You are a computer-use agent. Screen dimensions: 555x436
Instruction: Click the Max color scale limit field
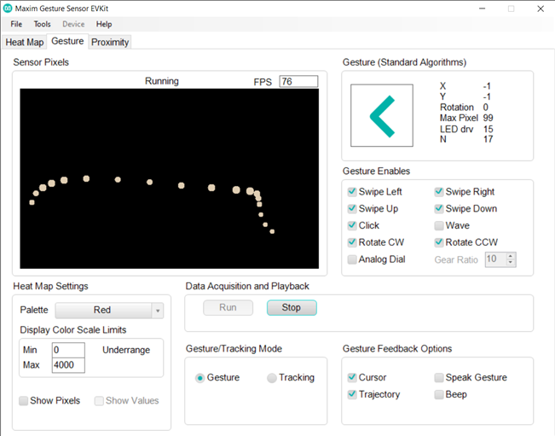pos(68,365)
